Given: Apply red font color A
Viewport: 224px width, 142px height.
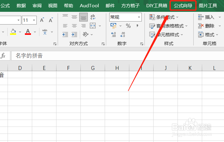Looking at the screenshot, I should click(28, 32).
